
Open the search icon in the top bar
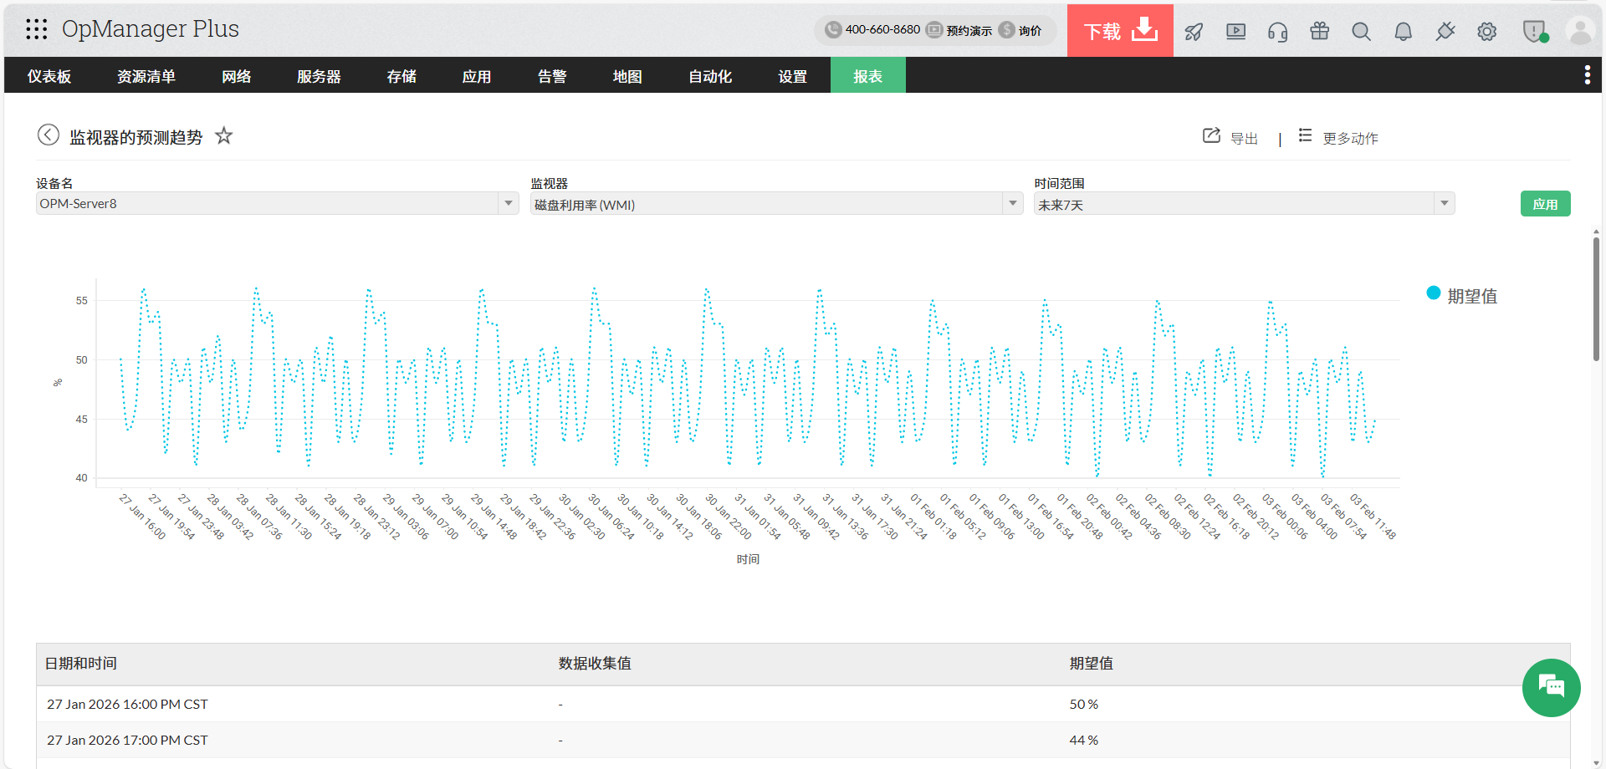tap(1361, 31)
